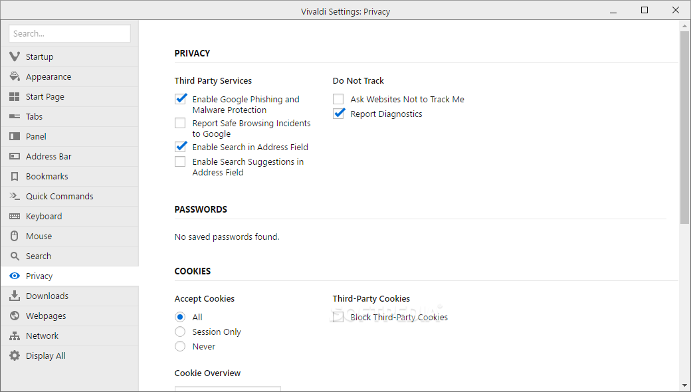Click the settings Search input field

tap(70, 33)
